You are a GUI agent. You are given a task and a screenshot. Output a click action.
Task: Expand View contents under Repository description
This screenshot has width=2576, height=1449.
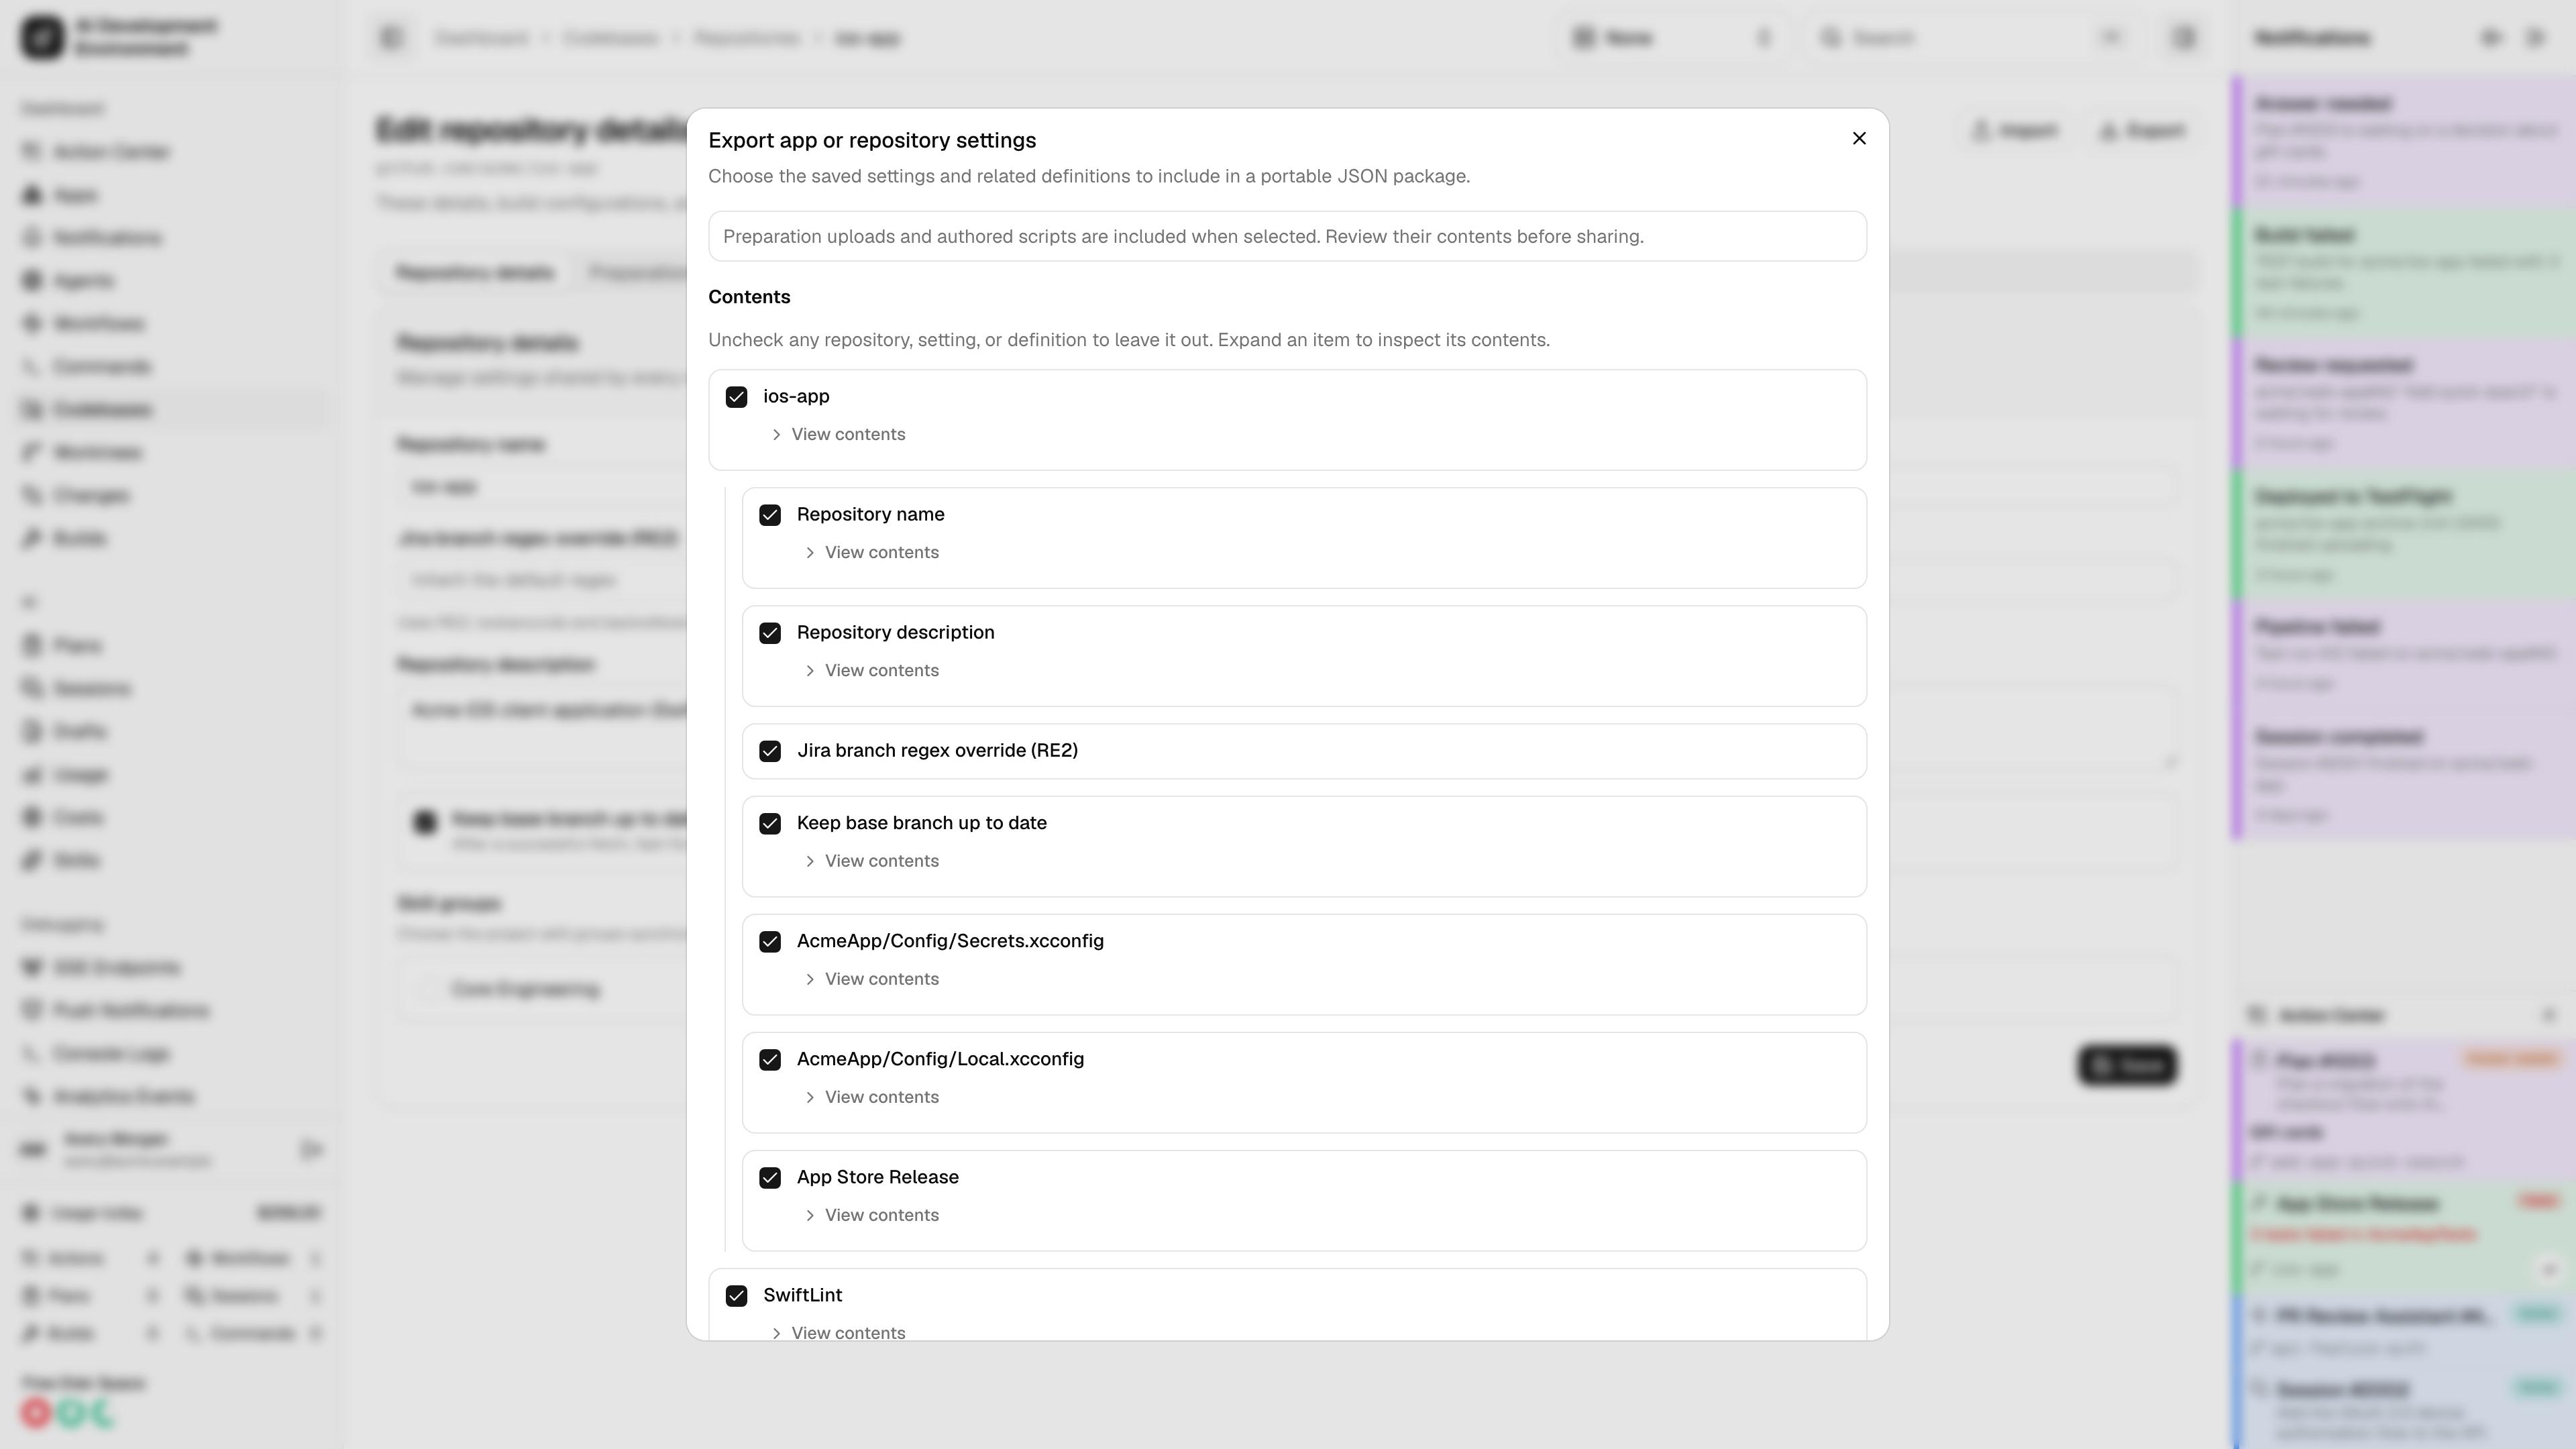click(x=872, y=670)
